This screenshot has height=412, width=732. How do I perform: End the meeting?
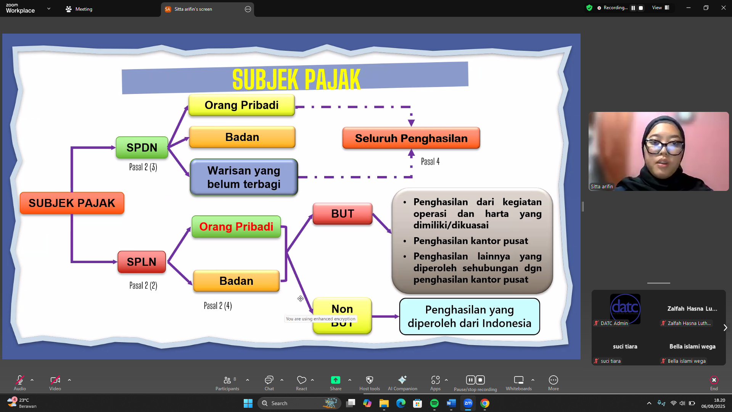714,383
